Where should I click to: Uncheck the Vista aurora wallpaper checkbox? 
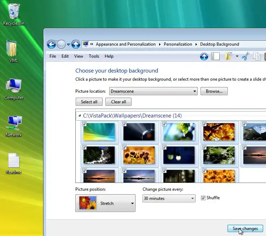(84, 124)
